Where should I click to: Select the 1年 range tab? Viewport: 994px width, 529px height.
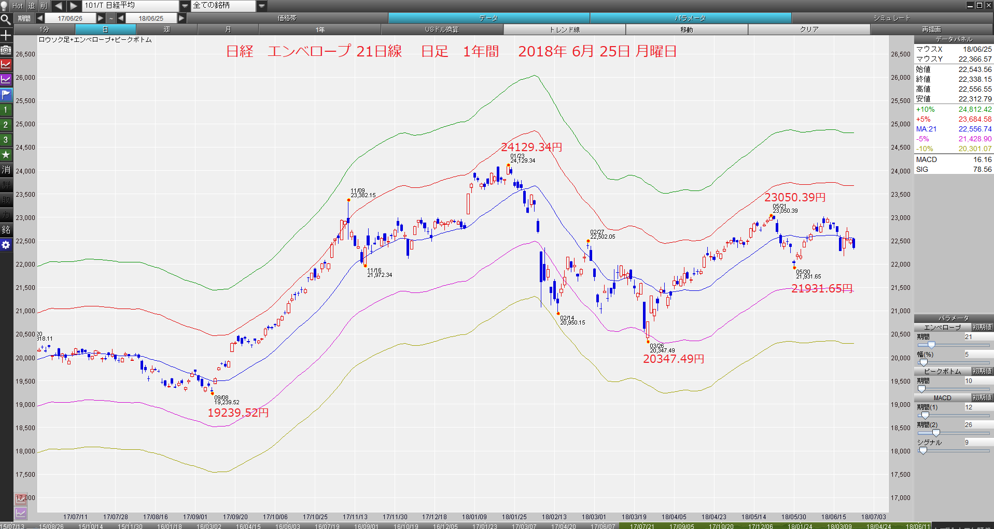click(x=320, y=30)
